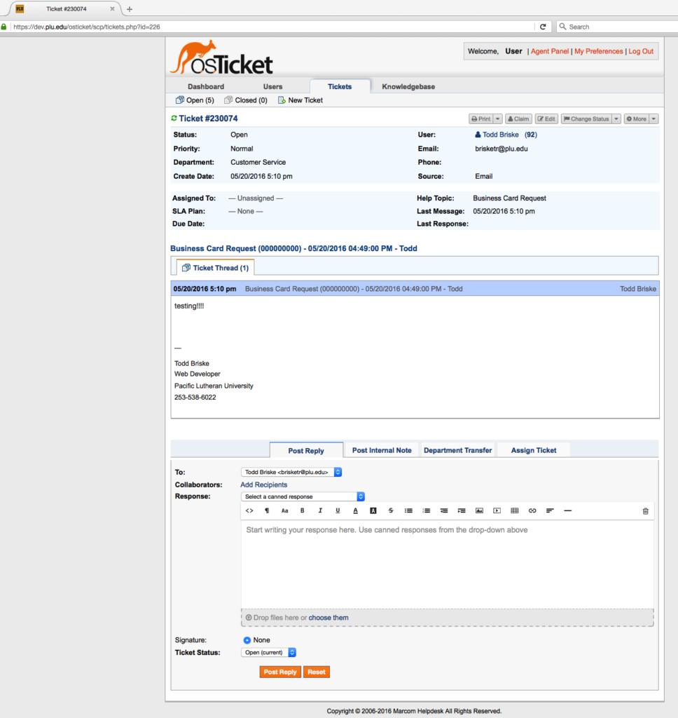Insert a link using the chain icon

[x=532, y=510]
